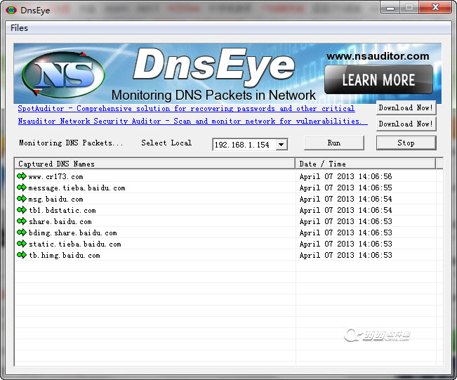Select the share.baidu.com entry
Screen dimensions: 457x380
pyautogui.click(x=60, y=221)
